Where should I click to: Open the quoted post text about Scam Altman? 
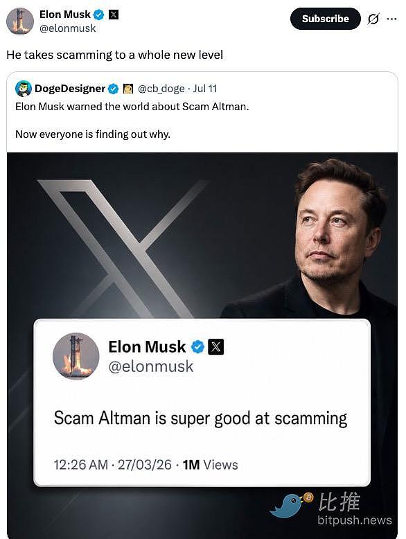132,120
